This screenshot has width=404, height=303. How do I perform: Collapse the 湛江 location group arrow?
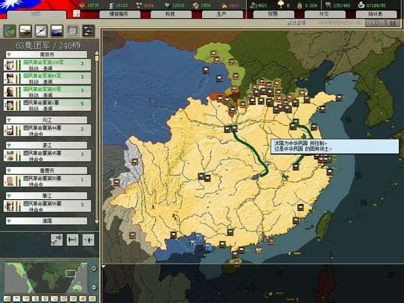tap(9, 145)
